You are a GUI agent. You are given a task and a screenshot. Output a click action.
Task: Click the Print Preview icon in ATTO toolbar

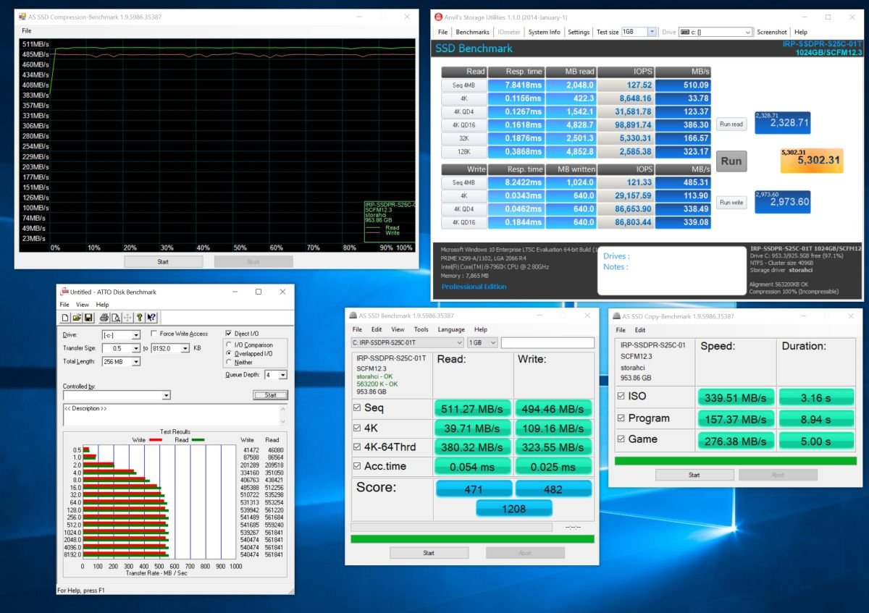tap(115, 317)
